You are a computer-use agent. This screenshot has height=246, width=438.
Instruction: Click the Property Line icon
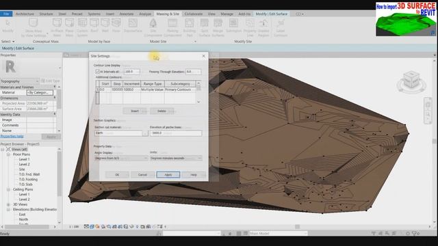tap(250, 23)
